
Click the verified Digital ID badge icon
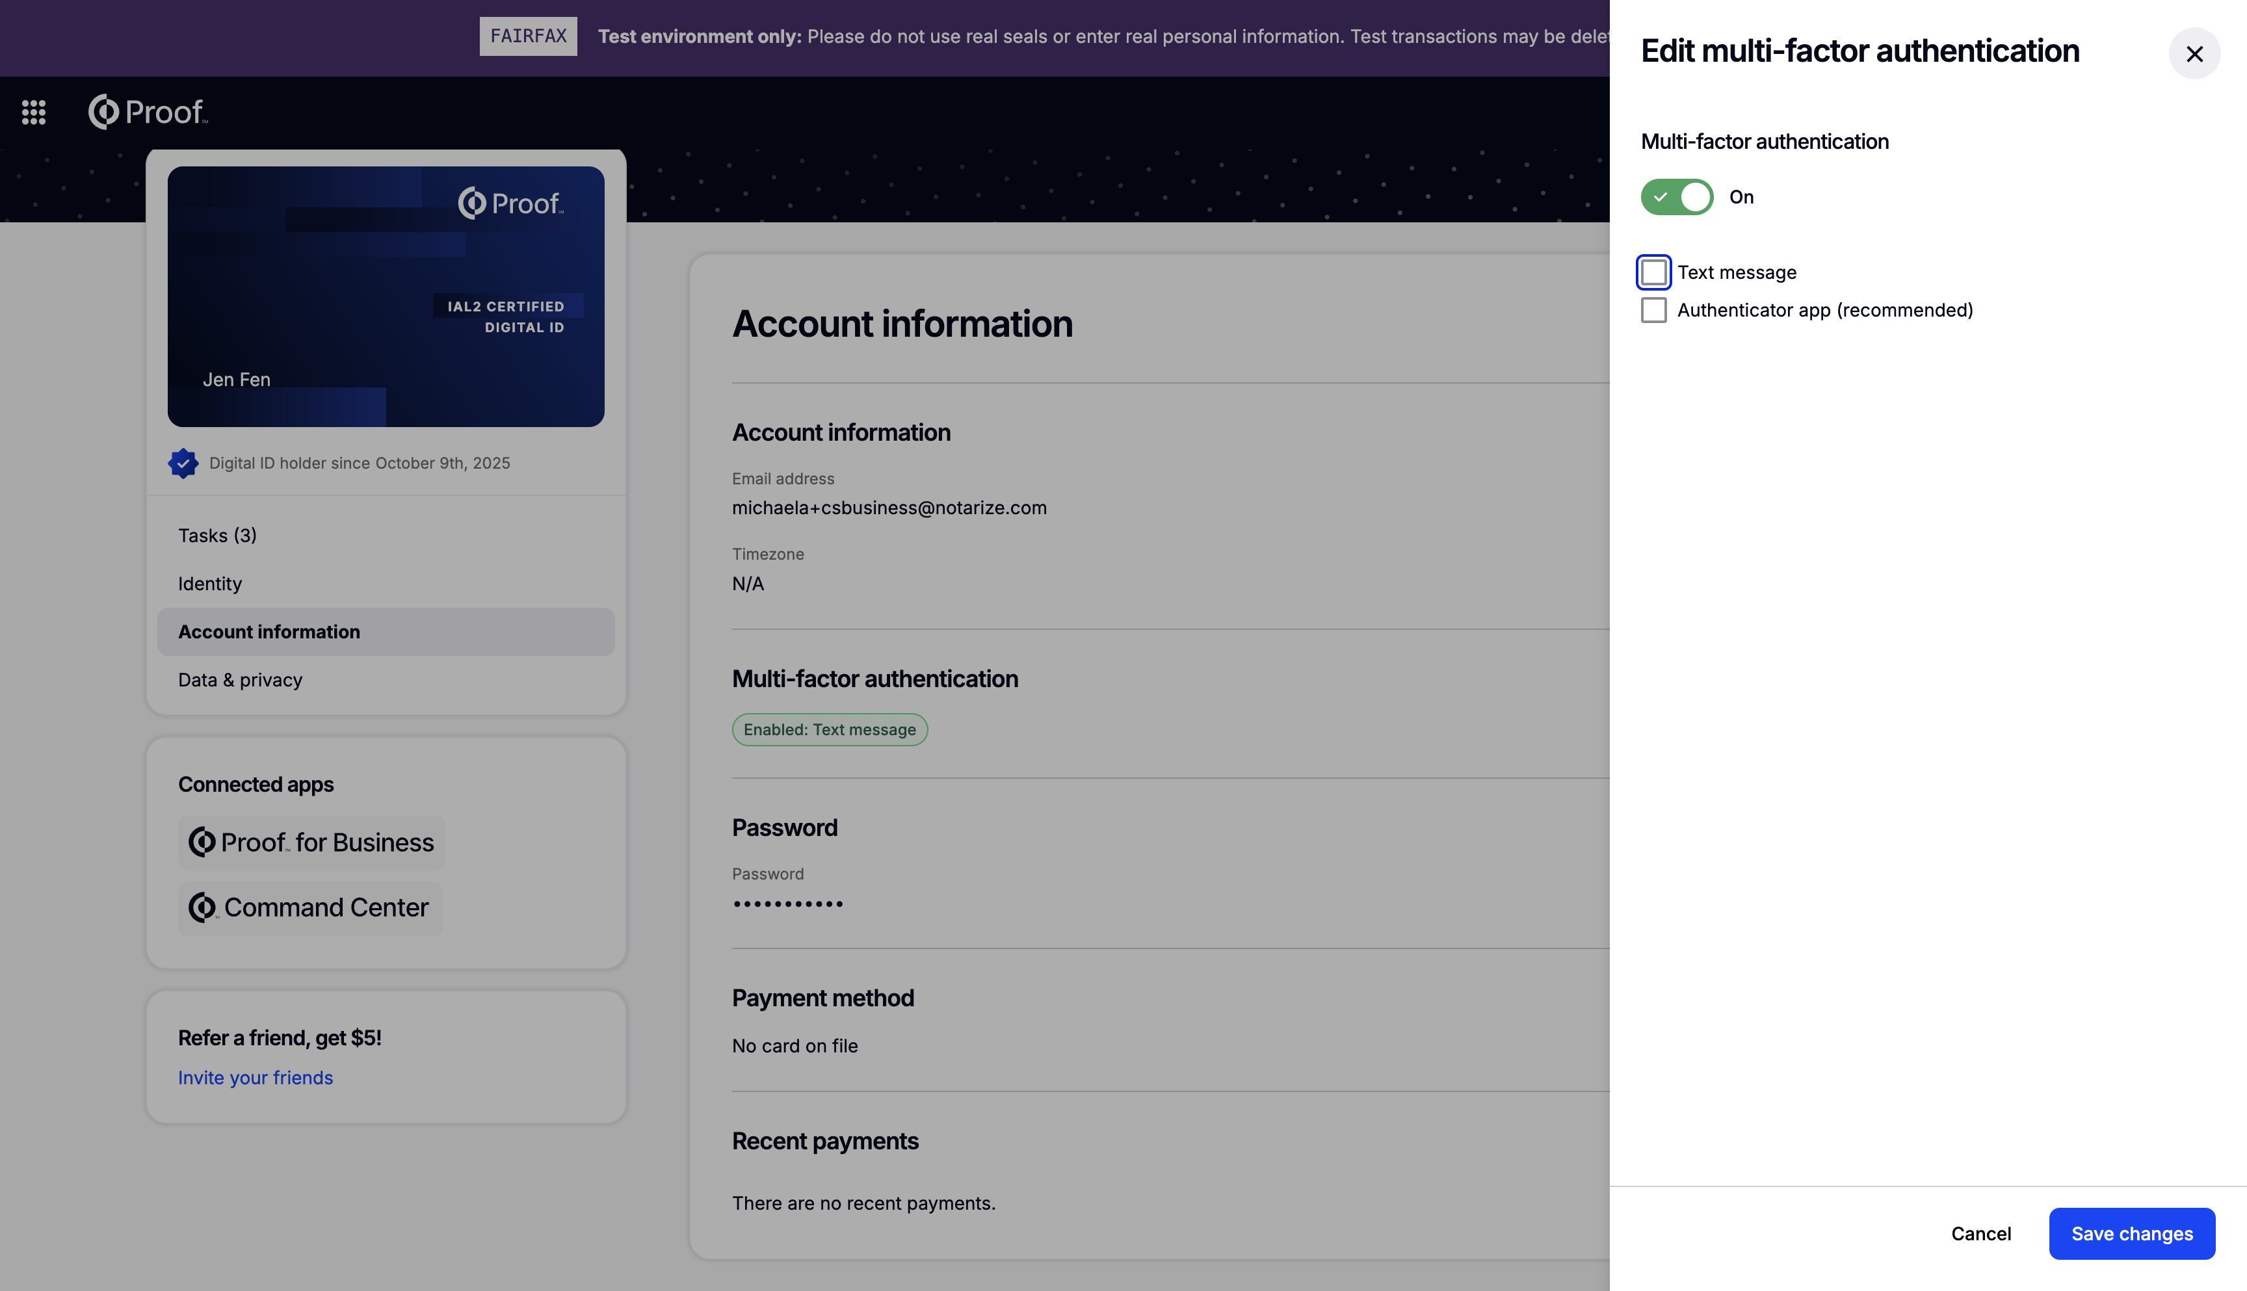click(x=183, y=463)
